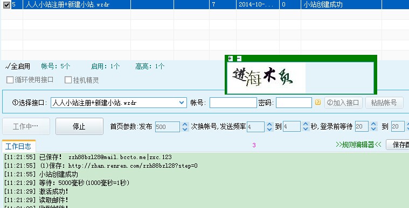The image size is (409, 208).
Task: Click the yellow help icon beside password field
Action: (x=318, y=102)
